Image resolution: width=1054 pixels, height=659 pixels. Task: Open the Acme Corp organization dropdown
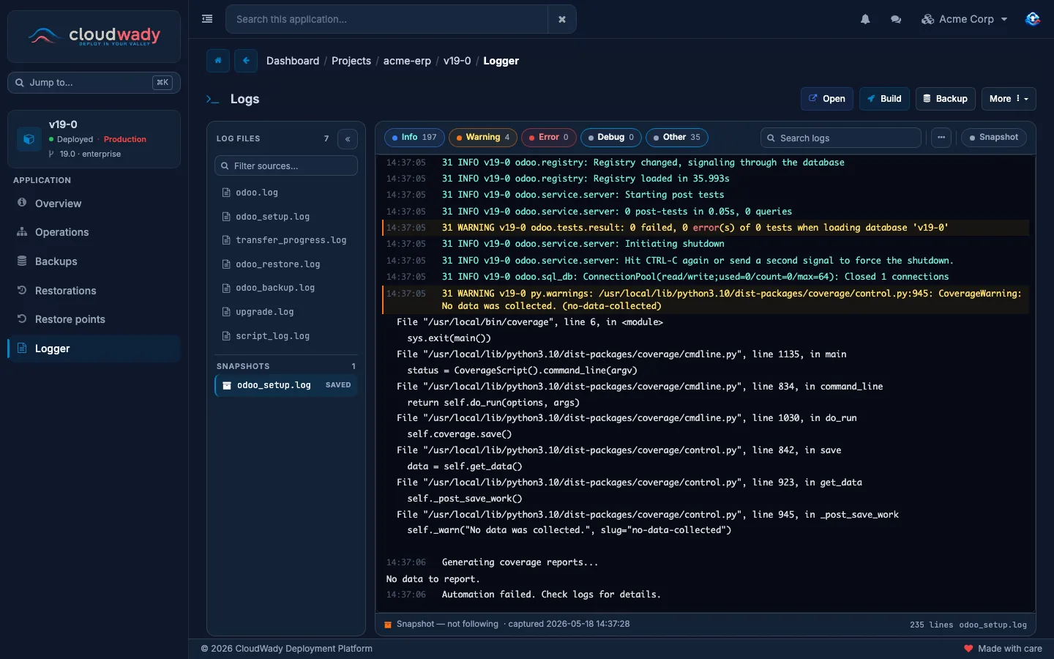(965, 19)
